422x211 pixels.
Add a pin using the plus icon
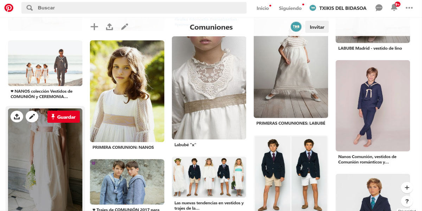click(94, 26)
